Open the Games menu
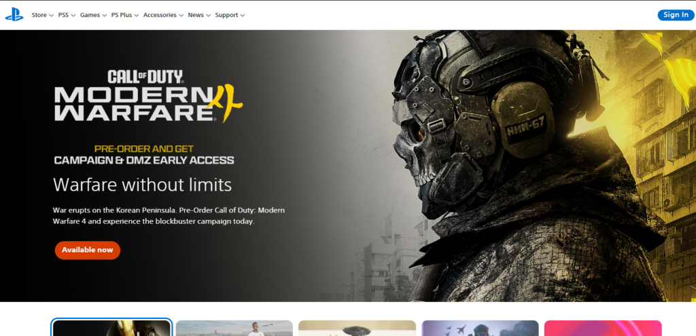The image size is (696, 336). 90,15
